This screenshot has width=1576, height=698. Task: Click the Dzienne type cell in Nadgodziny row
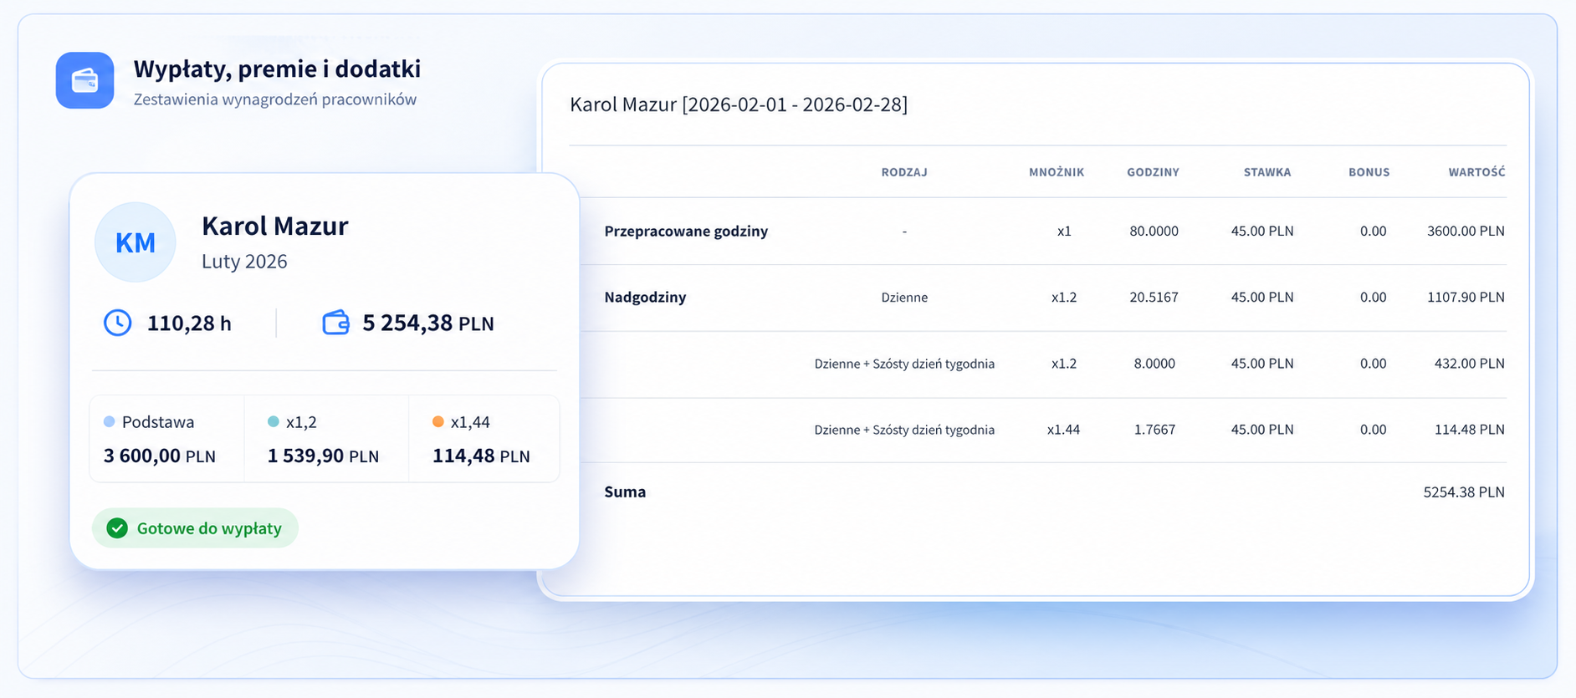click(904, 298)
